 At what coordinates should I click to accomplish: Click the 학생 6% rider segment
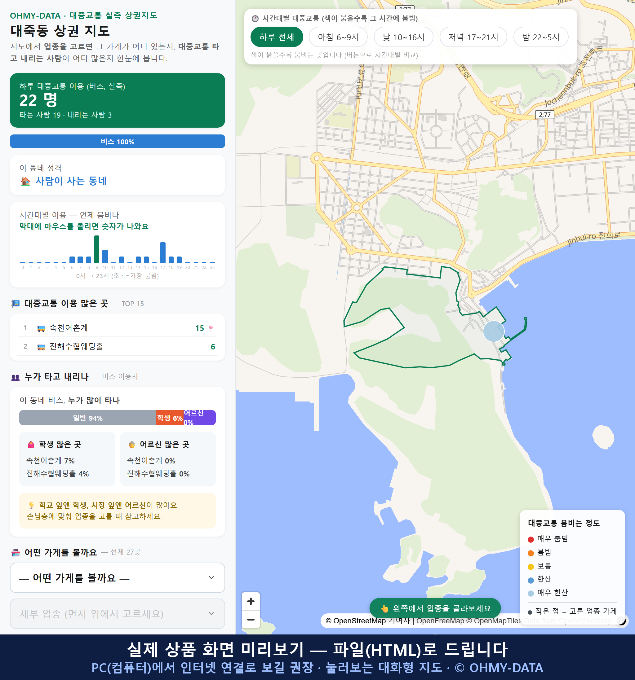pyautogui.click(x=170, y=418)
